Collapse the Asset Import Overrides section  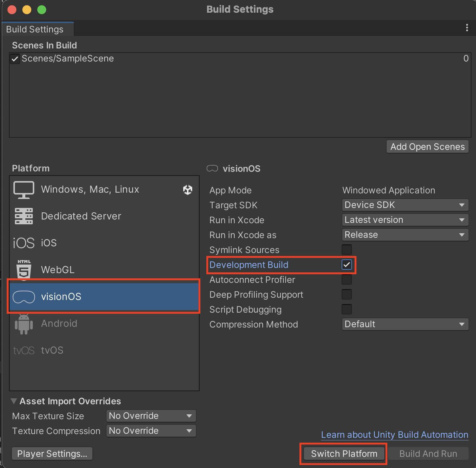[14, 401]
